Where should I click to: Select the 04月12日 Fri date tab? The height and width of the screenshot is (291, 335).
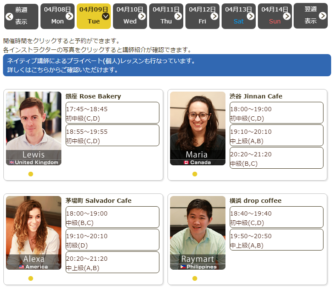(202, 16)
